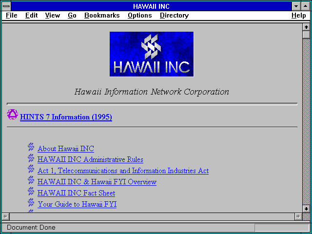The height and width of the screenshot is (234, 312).
Task: Click the bullet icon beside Administrative Rules
Action: [31, 158]
